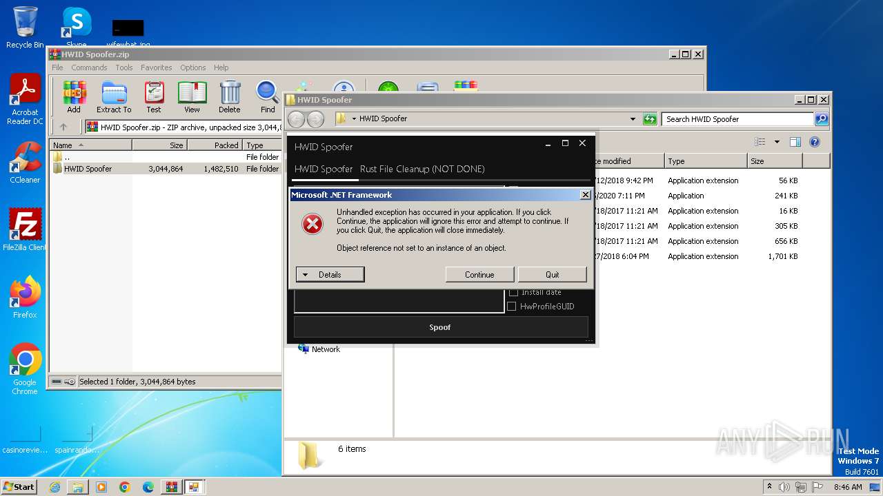Click the Test archive icon in WinRAR
The height and width of the screenshot is (496, 883).
[154, 97]
